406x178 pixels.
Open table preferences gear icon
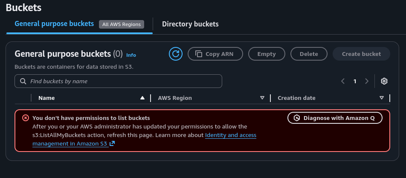(384, 81)
